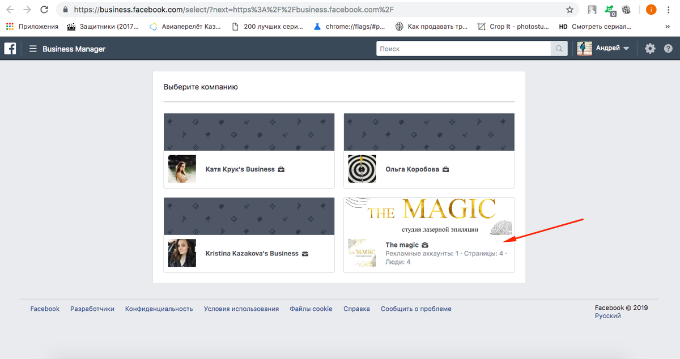Viewport: 680px width, 359px height.
Task: Click Катя Крук's profile photo
Action: [x=182, y=169]
